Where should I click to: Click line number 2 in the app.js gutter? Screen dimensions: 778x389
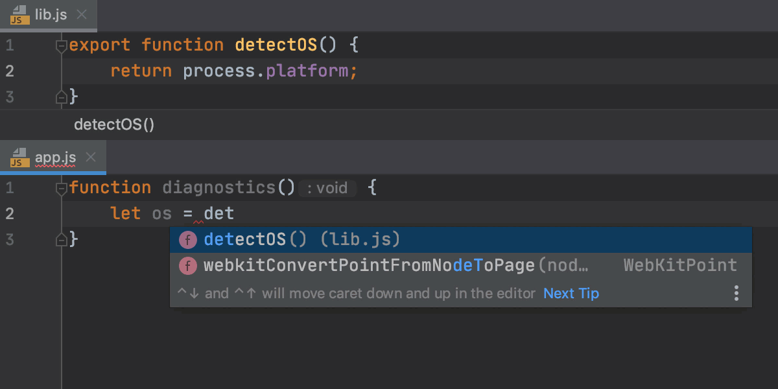coord(9,213)
